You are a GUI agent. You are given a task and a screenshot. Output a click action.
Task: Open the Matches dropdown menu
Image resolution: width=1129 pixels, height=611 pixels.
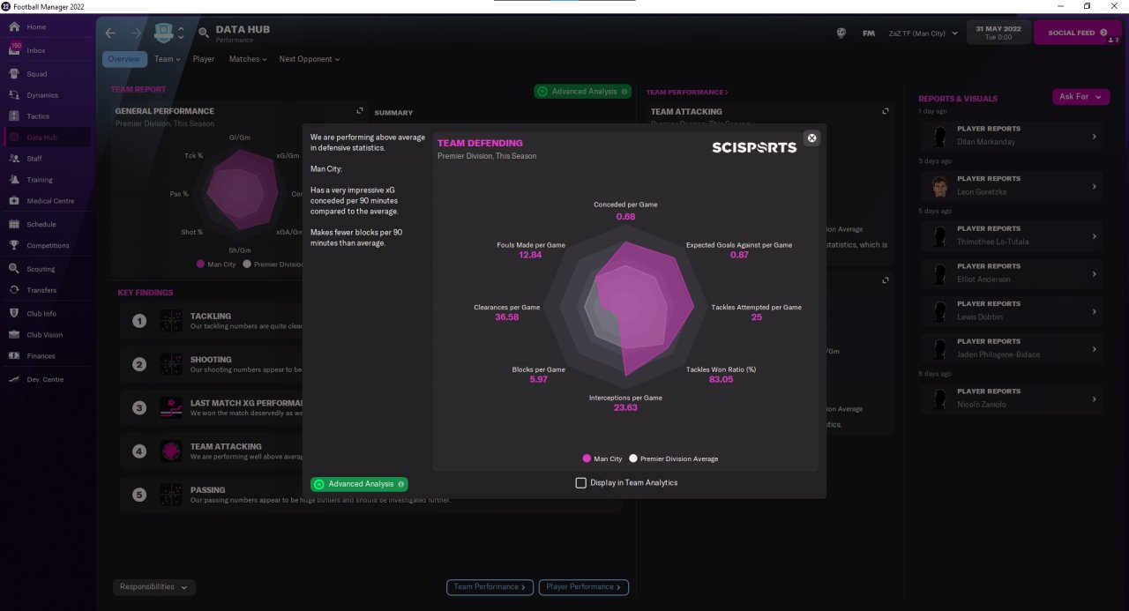point(249,59)
